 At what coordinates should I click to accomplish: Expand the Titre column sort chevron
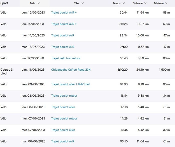tap(82, 3)
